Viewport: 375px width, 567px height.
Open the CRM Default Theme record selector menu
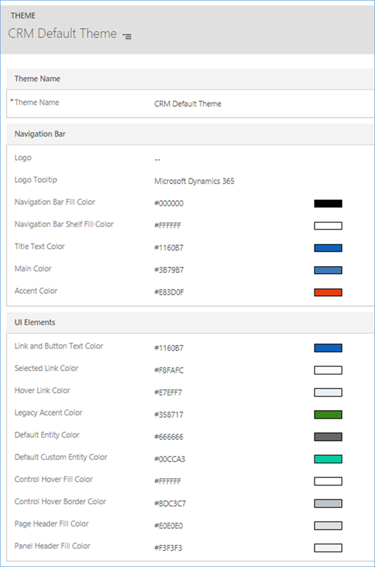127,36
